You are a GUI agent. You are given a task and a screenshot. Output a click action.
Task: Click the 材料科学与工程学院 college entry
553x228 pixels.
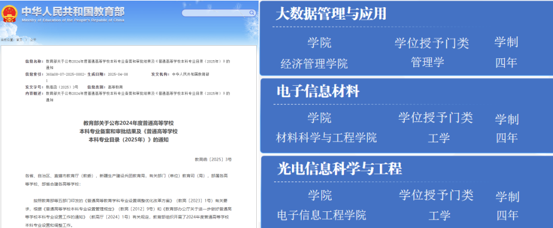tap(326, 138)
